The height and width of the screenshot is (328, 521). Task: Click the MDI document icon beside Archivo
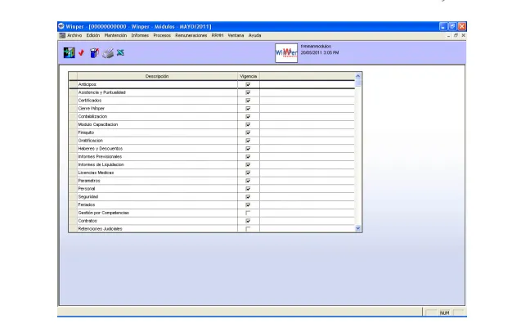point(62,35)
